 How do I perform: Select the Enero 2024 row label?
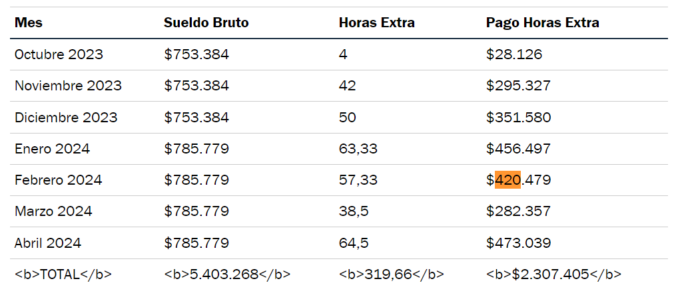click(x=52, y=149)
